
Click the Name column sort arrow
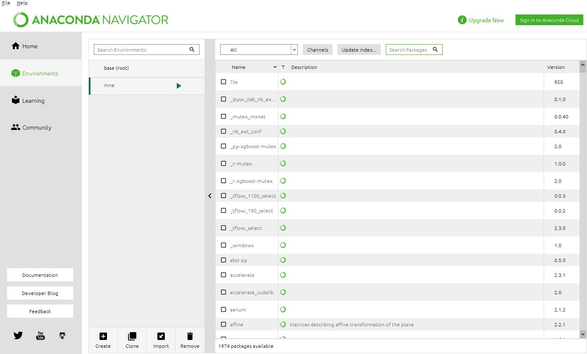(275, 67)
